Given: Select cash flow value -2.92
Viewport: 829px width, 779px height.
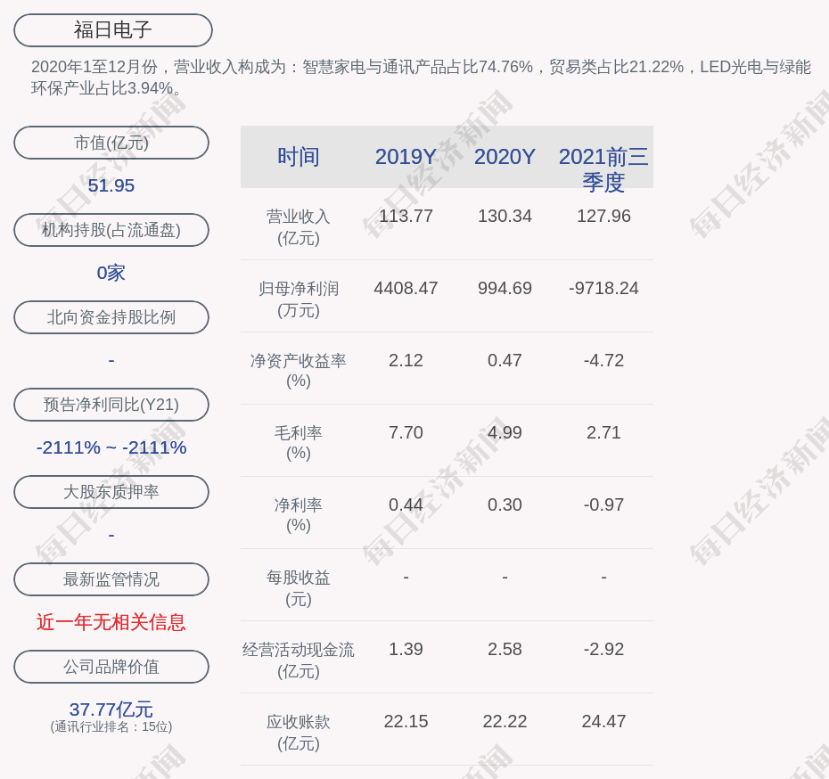Looking at the screenshot, I should tap(603, 649).
